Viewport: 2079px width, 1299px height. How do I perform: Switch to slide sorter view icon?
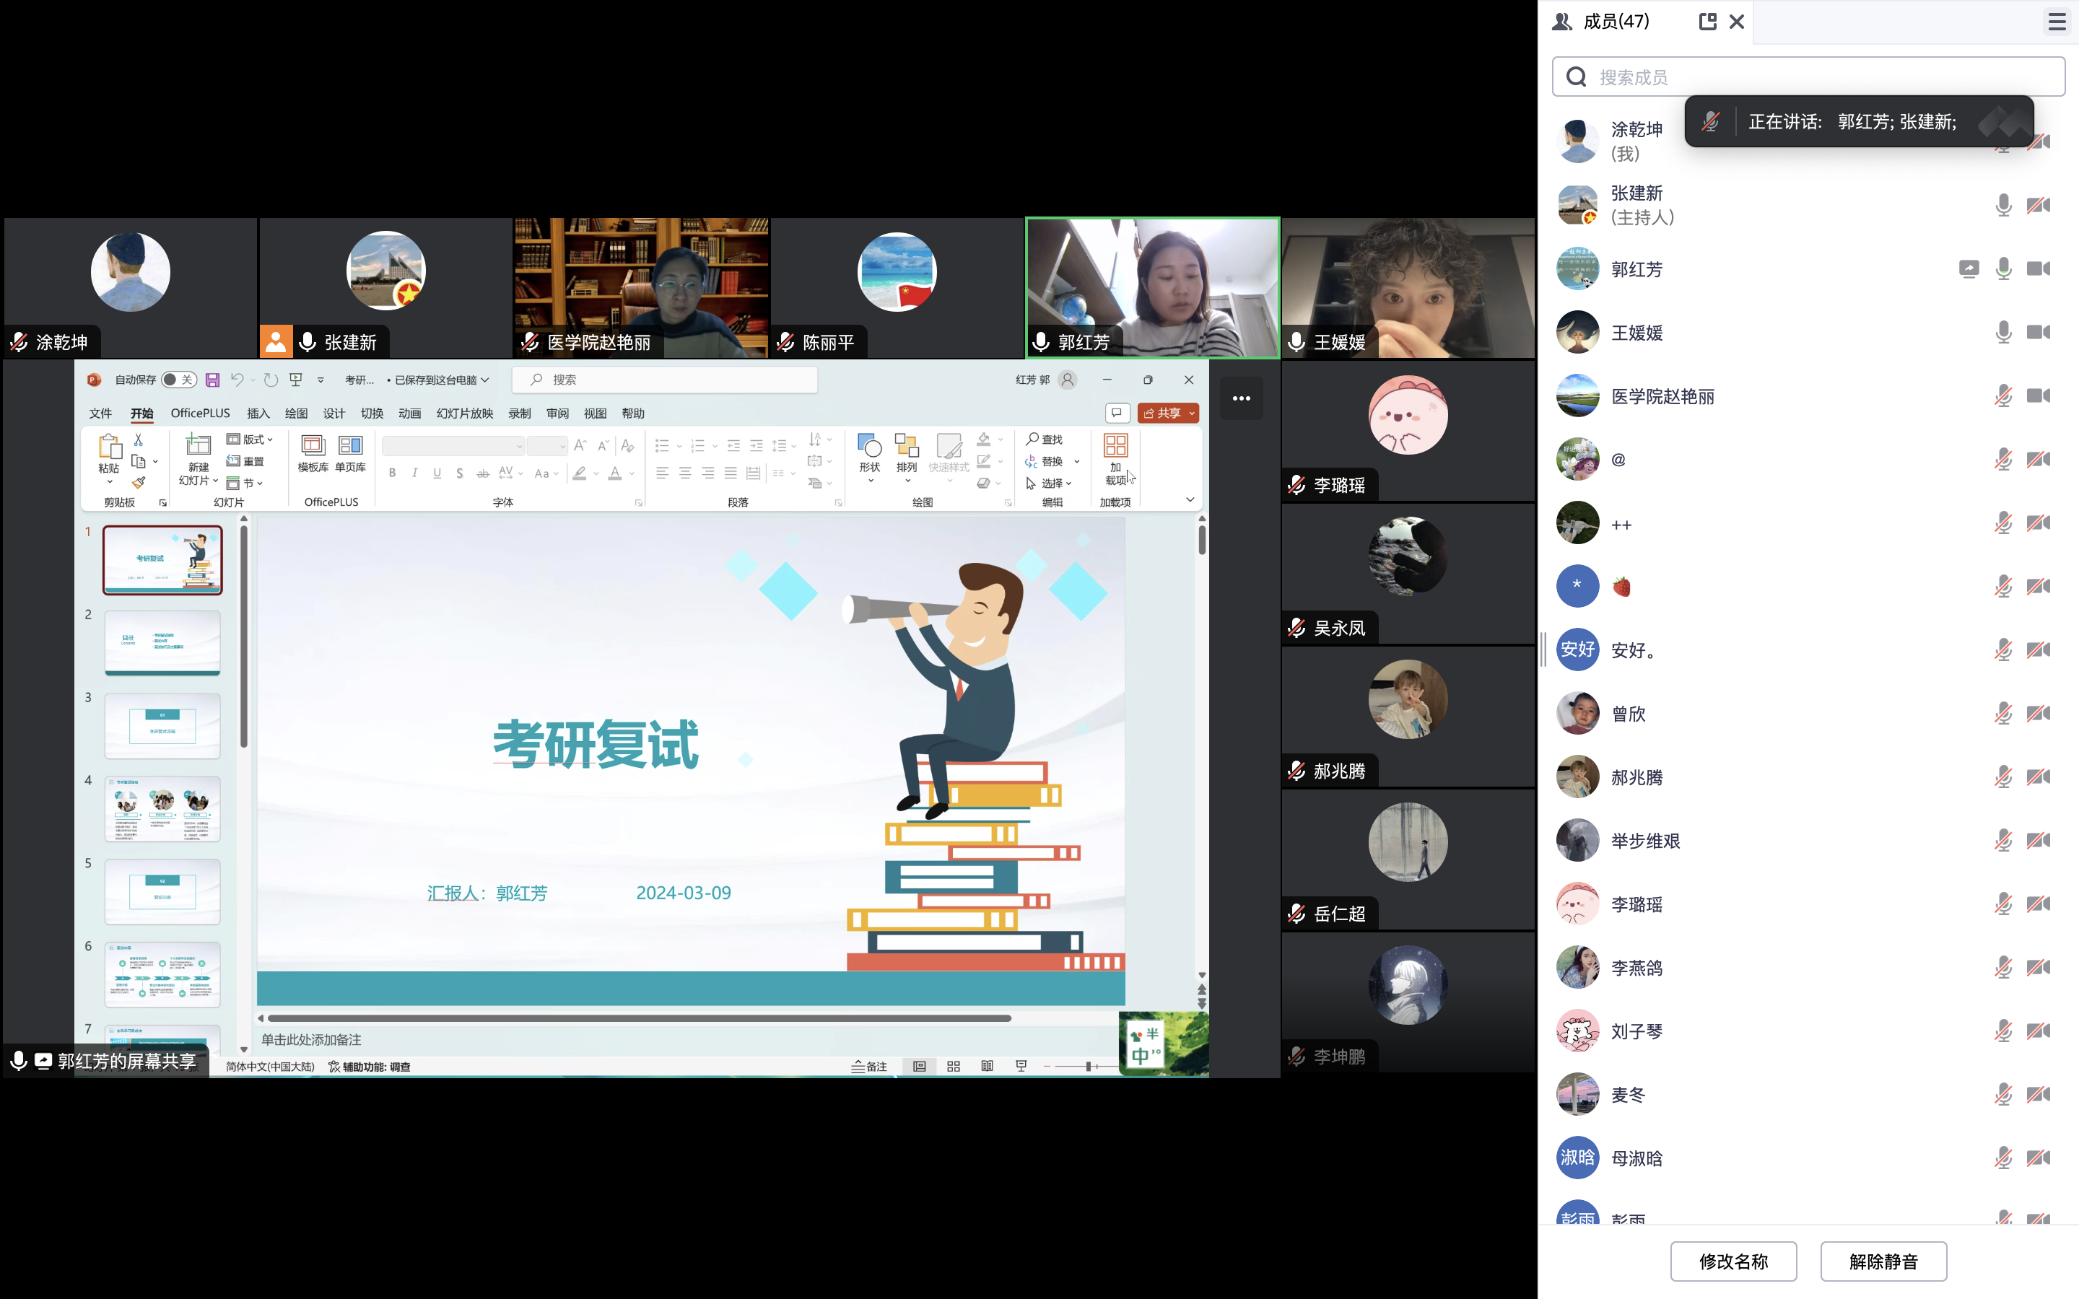pos(953,1066)
